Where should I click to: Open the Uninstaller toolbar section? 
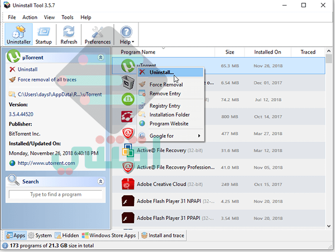pos(18,35)
